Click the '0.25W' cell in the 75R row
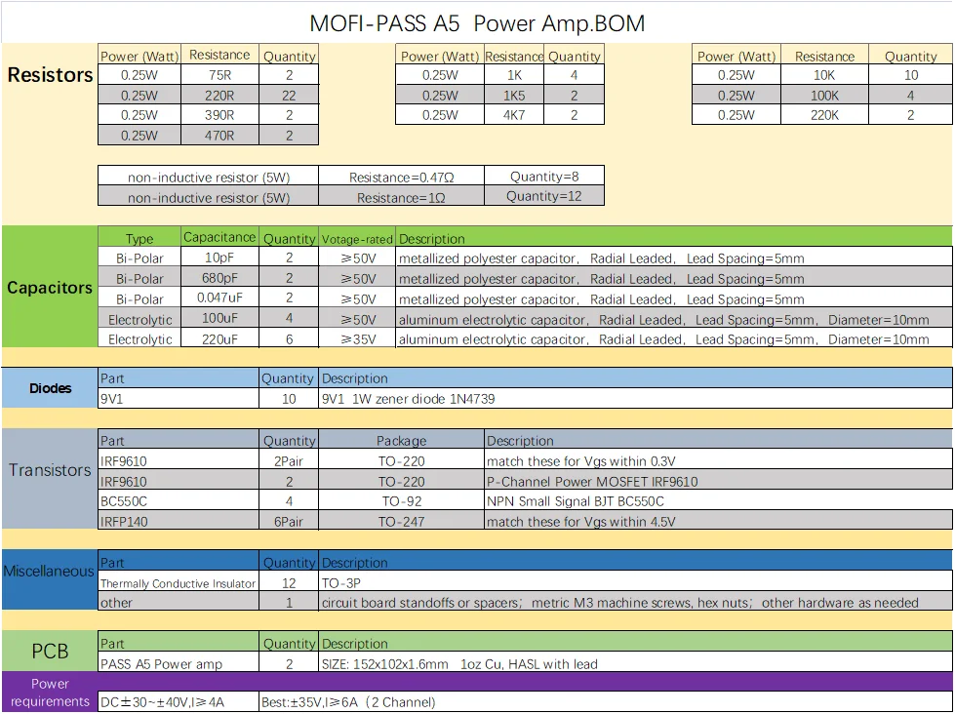The width and height of the screenshot is (955, 714). point(139,75)
